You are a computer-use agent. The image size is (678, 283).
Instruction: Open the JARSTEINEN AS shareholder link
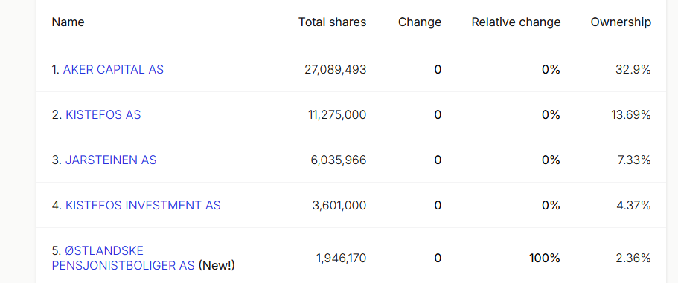tap(111, 160)
